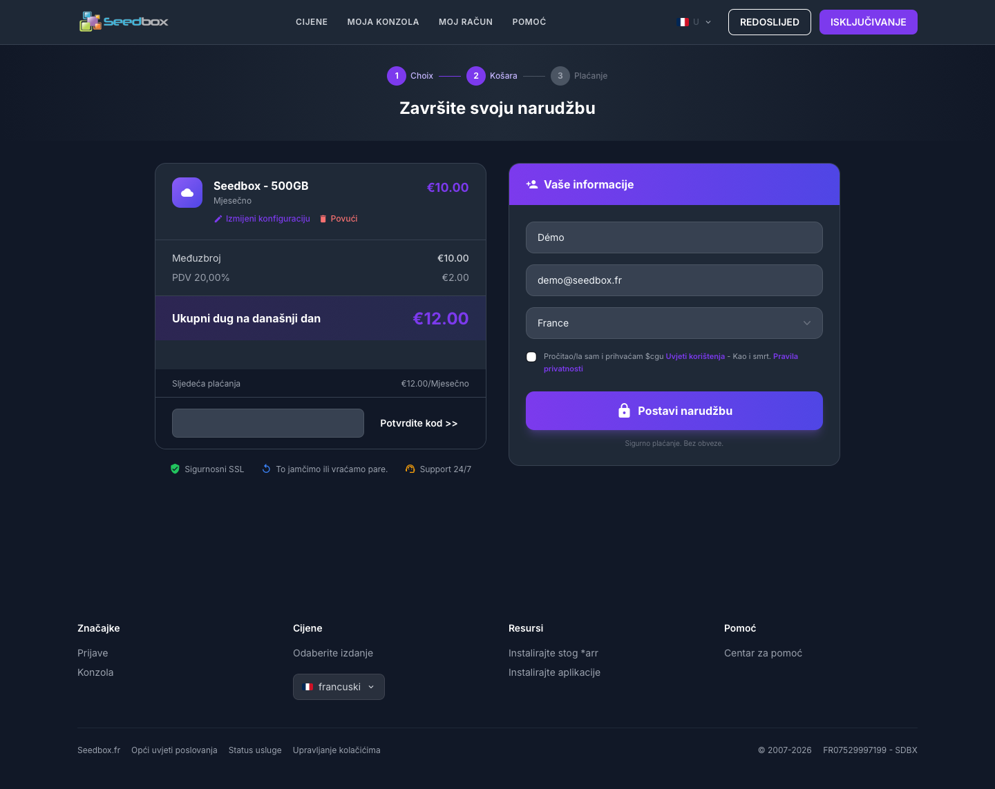995x789 pixels.
Task: Click the Košara step label
Action: pyautogui.click(x=504, y=76)
